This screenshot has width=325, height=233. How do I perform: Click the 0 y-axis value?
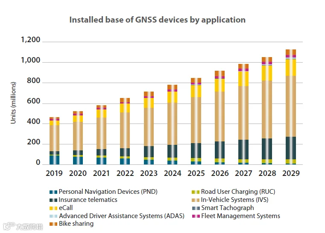pos(38,162)
